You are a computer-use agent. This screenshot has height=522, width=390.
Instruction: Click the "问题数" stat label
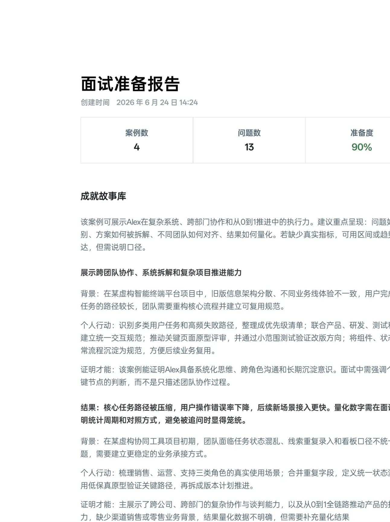249,133
